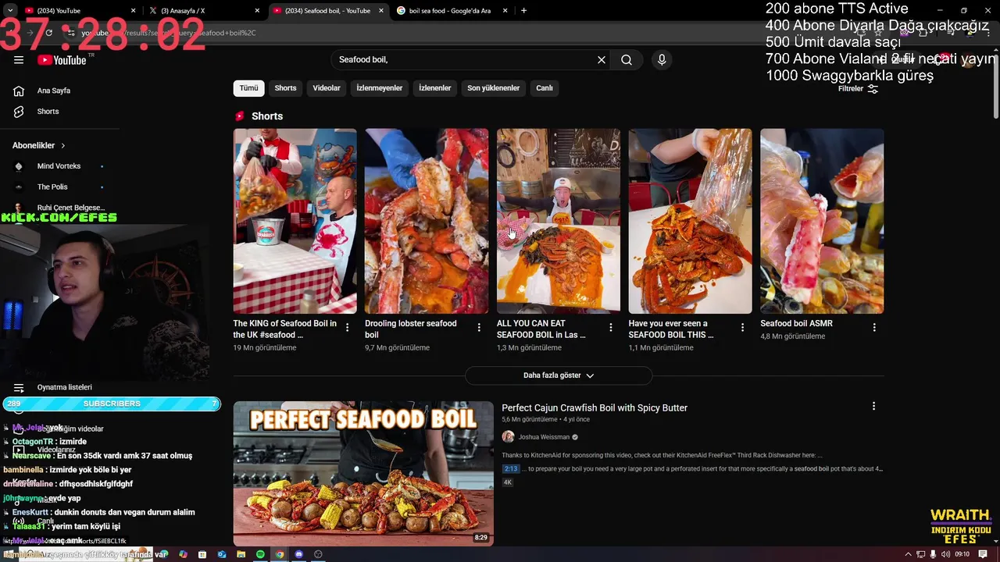Expand Daha fazla göster for Shorts
Screen dimensions: 1000x562
click(559, 375)
